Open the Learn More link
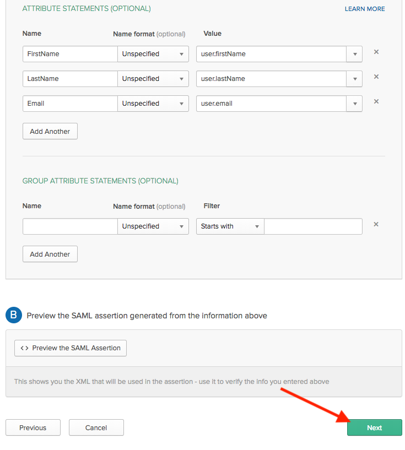The image size is (405, 450). (x=365, y=9)
